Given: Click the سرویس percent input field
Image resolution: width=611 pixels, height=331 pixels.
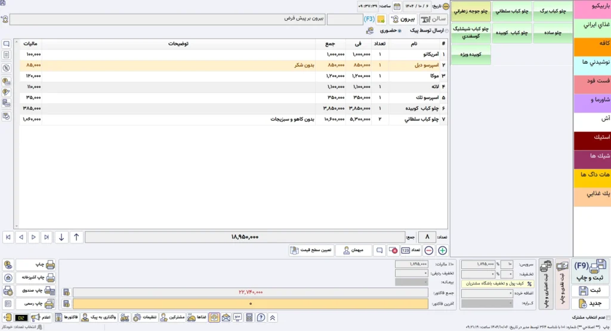Looking at the screenshot, I should pos(507,264).
